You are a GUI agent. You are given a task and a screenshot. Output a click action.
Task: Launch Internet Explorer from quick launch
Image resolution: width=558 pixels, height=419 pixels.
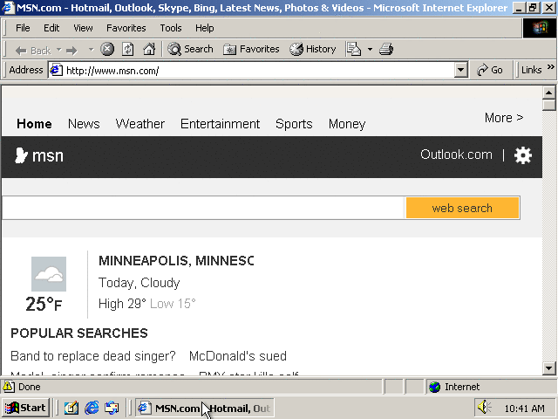pyautogui.click(x=92, y=408)
